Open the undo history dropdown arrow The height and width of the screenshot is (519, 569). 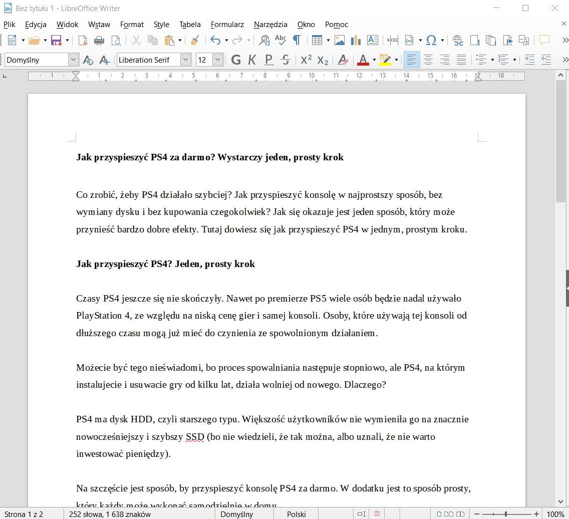226,40
